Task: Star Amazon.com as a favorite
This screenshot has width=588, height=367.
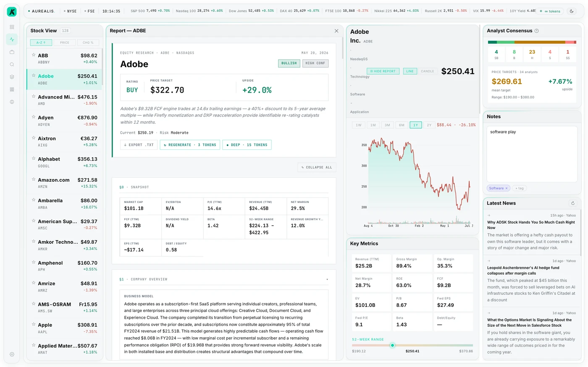Action: click(33, 180)
